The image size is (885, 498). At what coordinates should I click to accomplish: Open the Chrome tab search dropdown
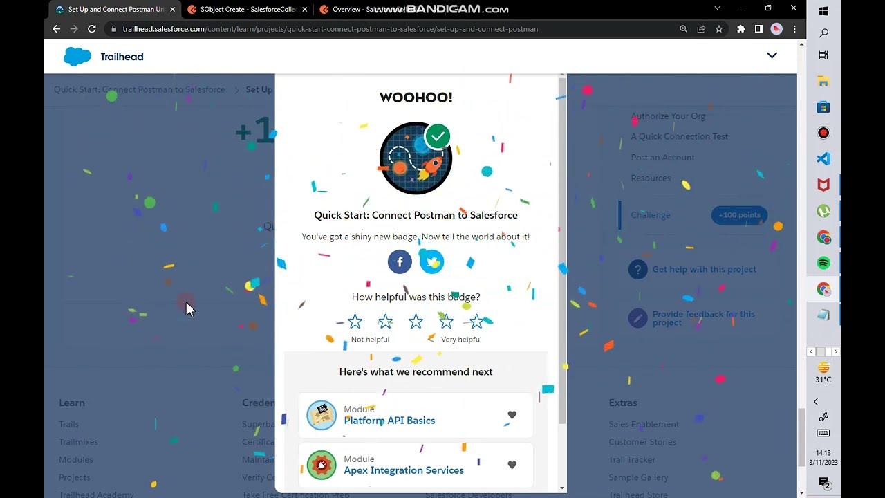click(717, 8)
